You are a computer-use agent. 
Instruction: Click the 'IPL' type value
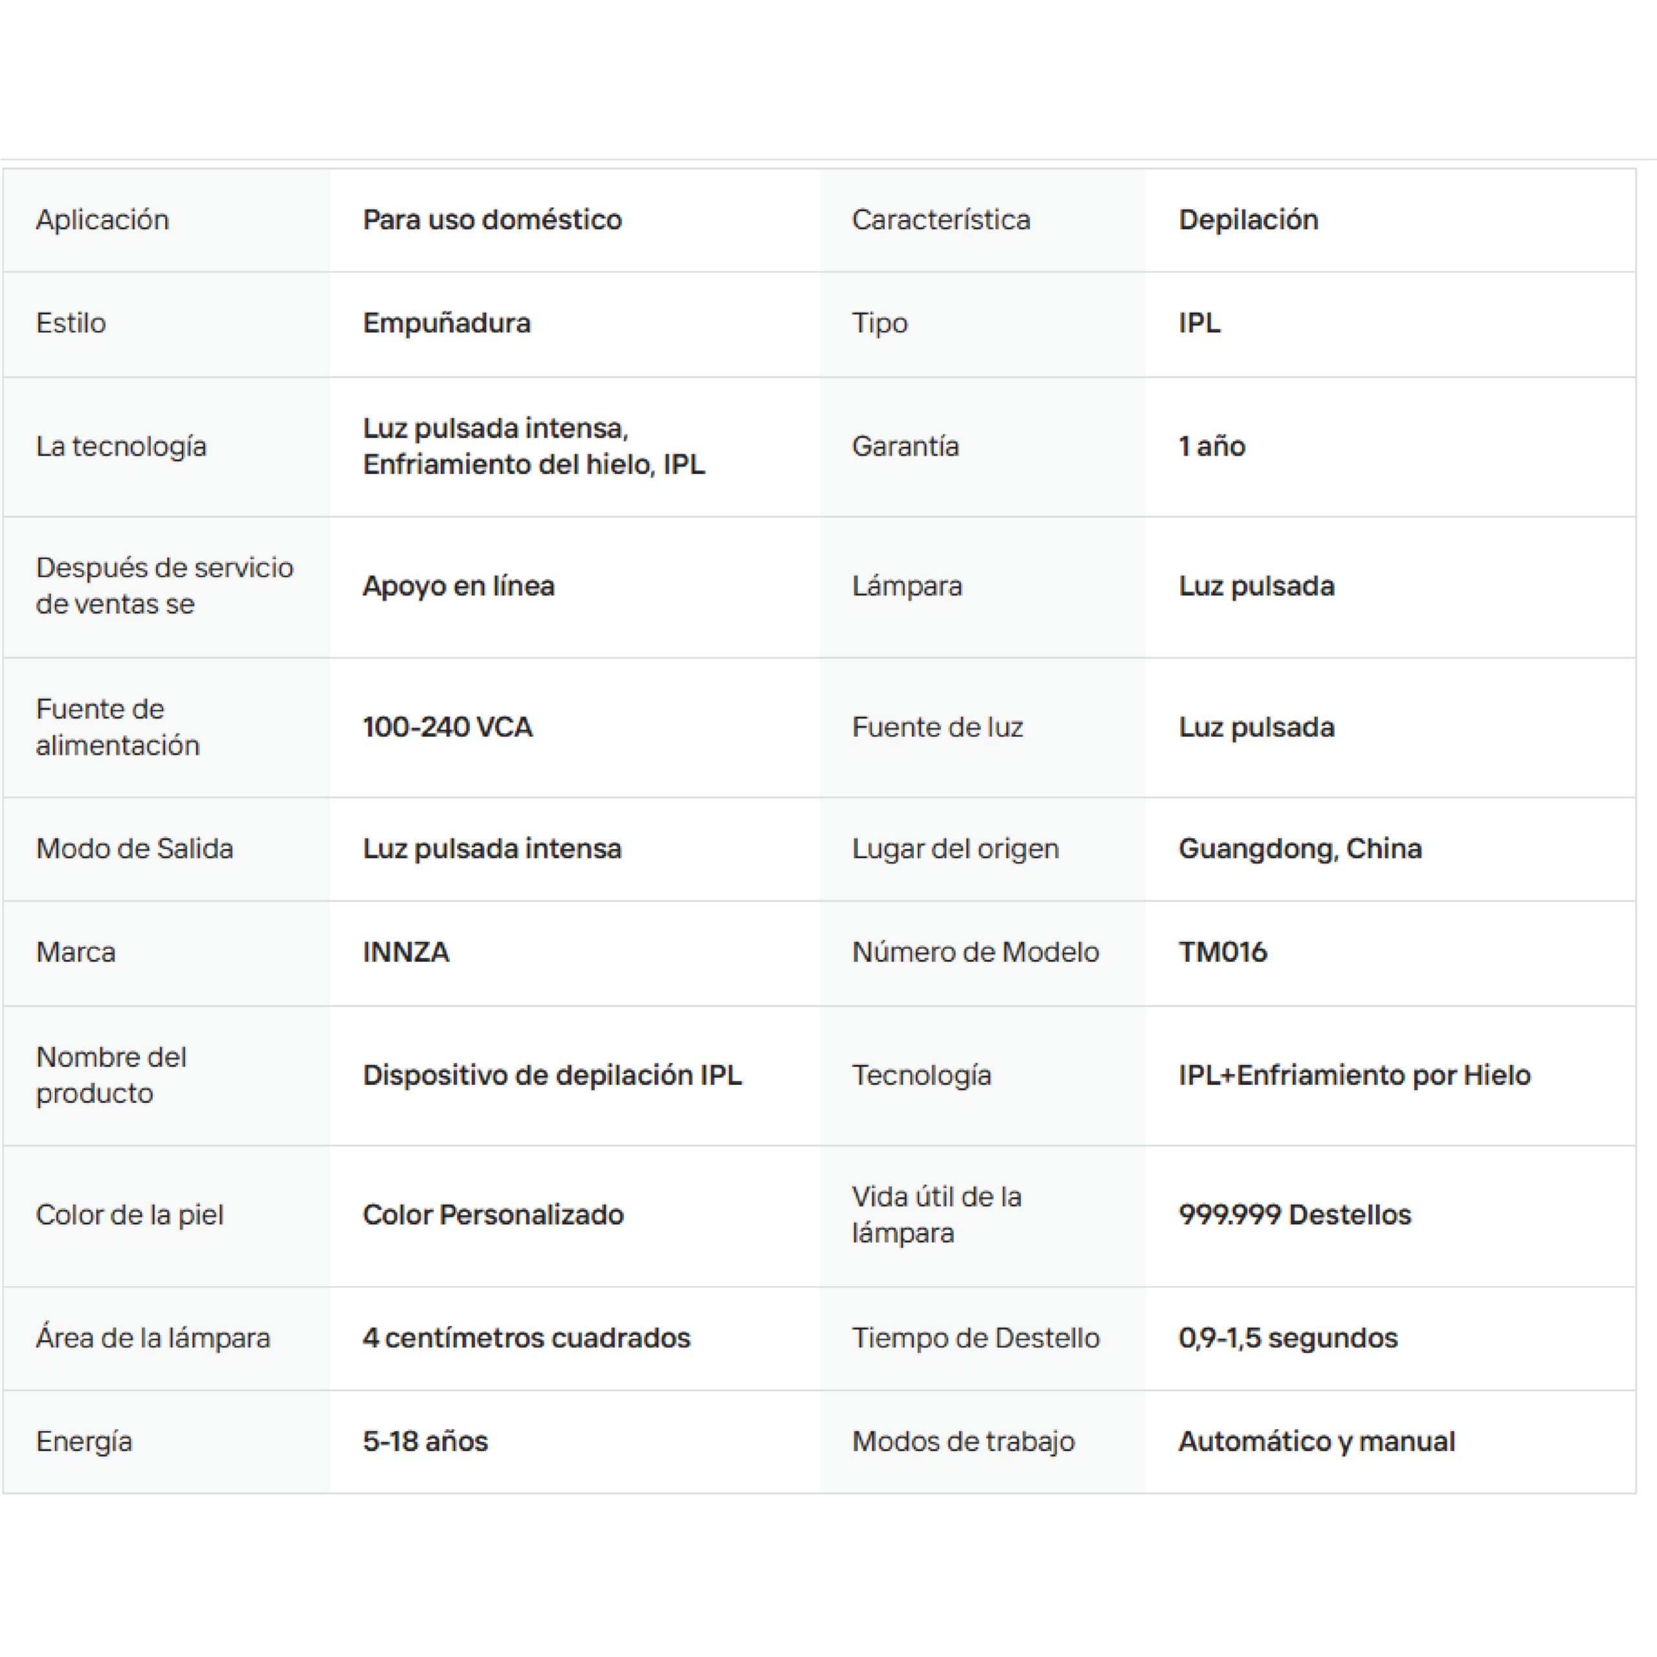point(1199,324)
